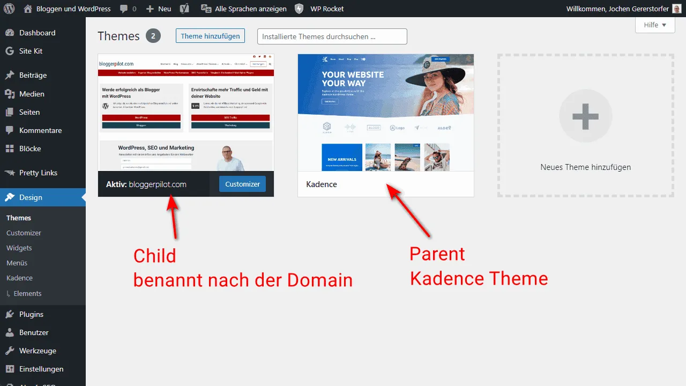Click the Neues Theme hinzufügen text

585,167
